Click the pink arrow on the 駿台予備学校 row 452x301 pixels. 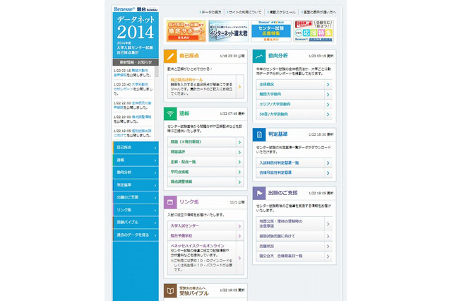239,236
